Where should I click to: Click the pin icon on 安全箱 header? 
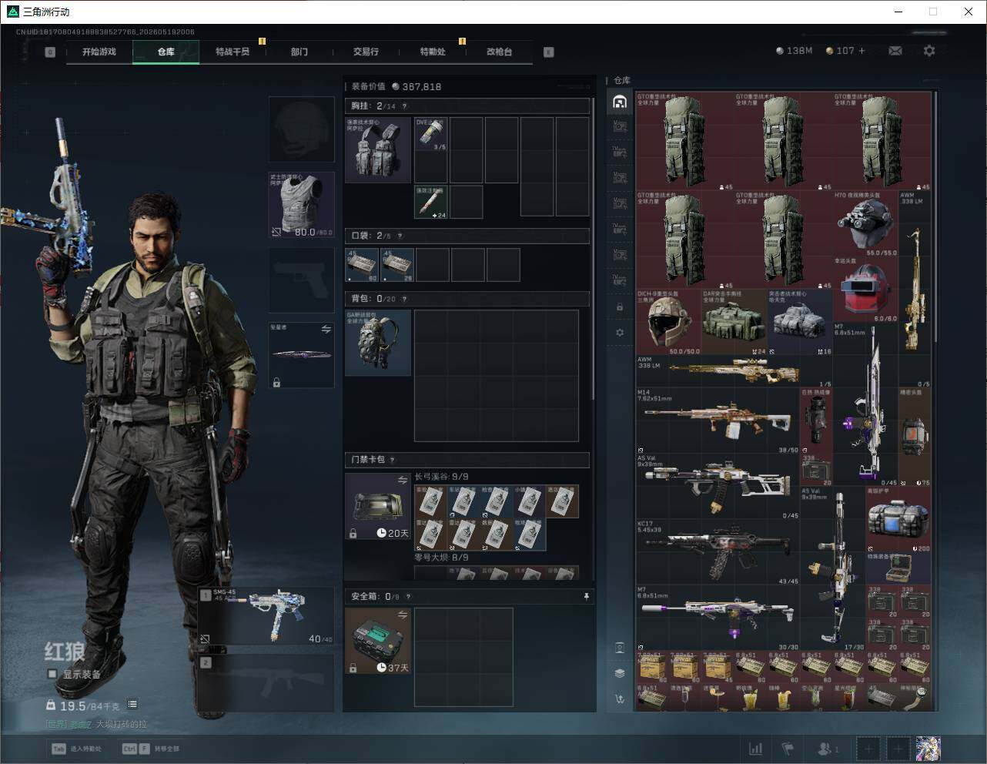pos(586,596)
